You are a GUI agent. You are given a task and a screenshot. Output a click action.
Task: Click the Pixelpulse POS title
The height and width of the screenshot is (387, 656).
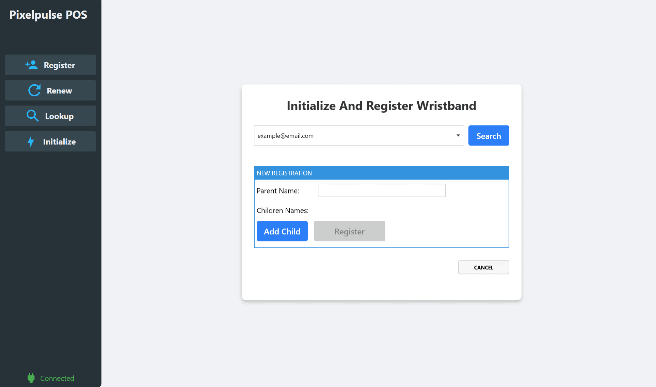(48, 15)
